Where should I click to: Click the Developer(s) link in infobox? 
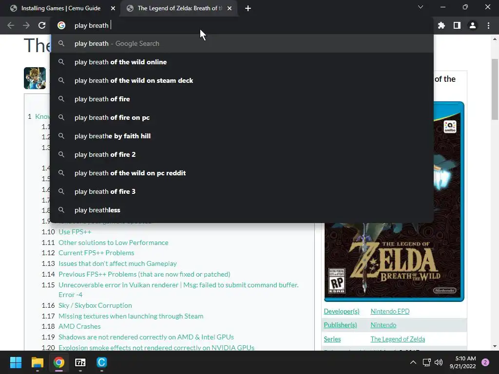click(342, 311)
